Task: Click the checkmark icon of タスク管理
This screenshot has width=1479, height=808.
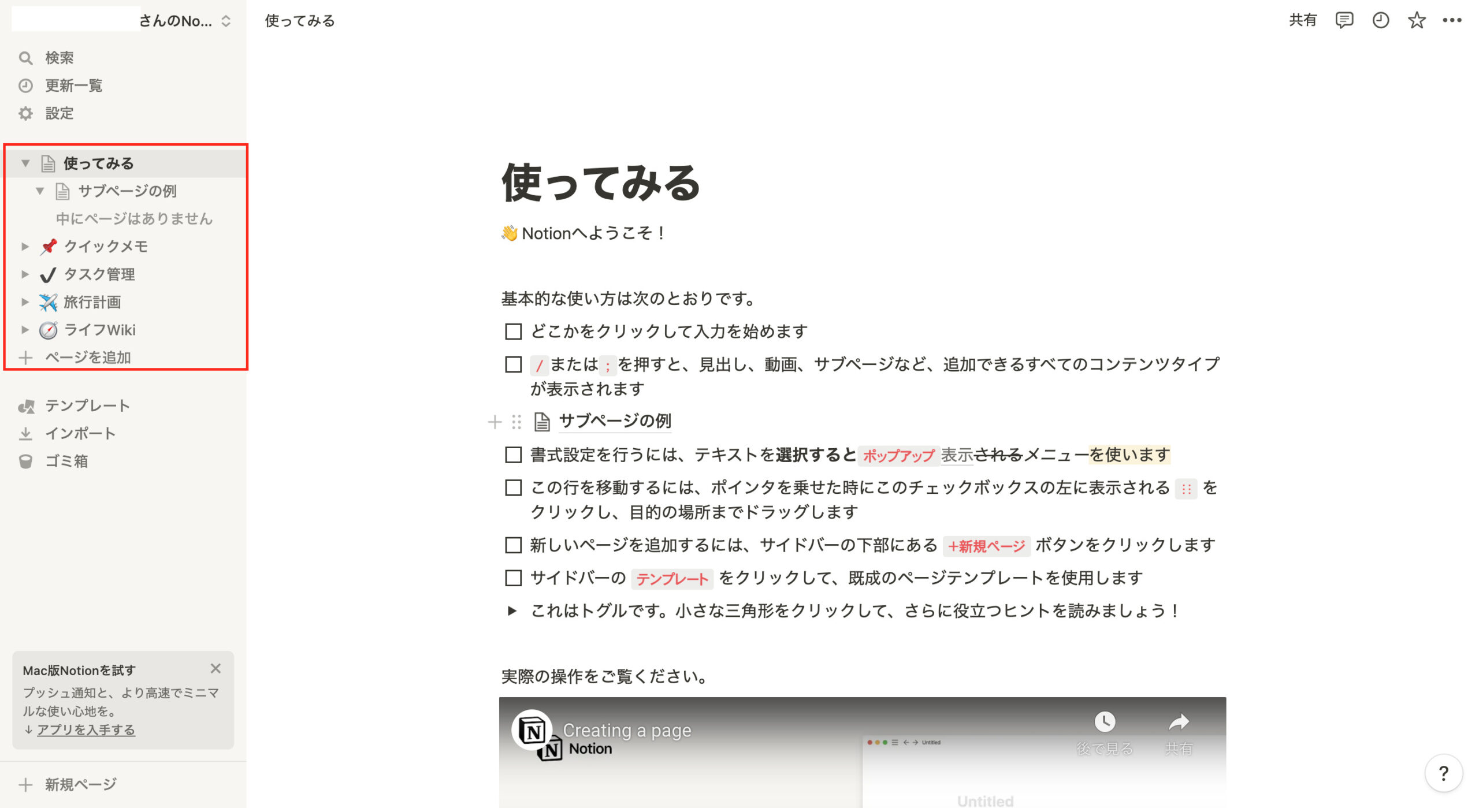Action: point(48,274)
